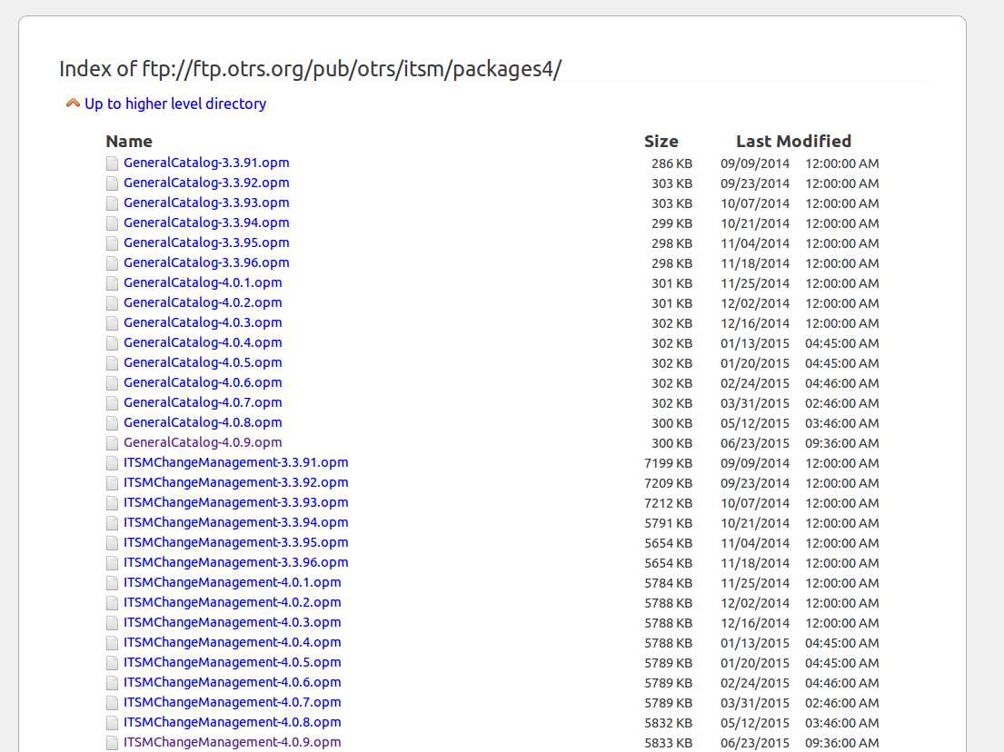
Task: Click file icon next to ITSMChangeManagement-3.3.91.opm
Action: (x=112, y=462)
